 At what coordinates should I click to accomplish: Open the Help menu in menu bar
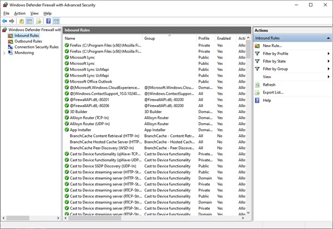[x=48, y=13]
